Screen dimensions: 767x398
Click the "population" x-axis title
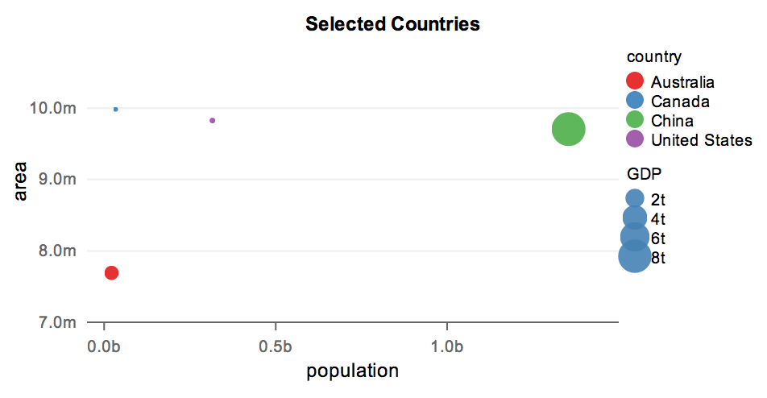coord(353,371)
